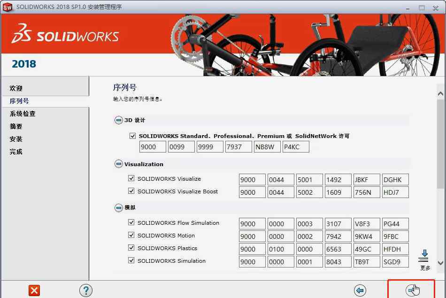The height and width of the screenshot is (298, 446).
Task: Click the serial field containing 7937
Action: pyautogui.click(x=238, y=147)
